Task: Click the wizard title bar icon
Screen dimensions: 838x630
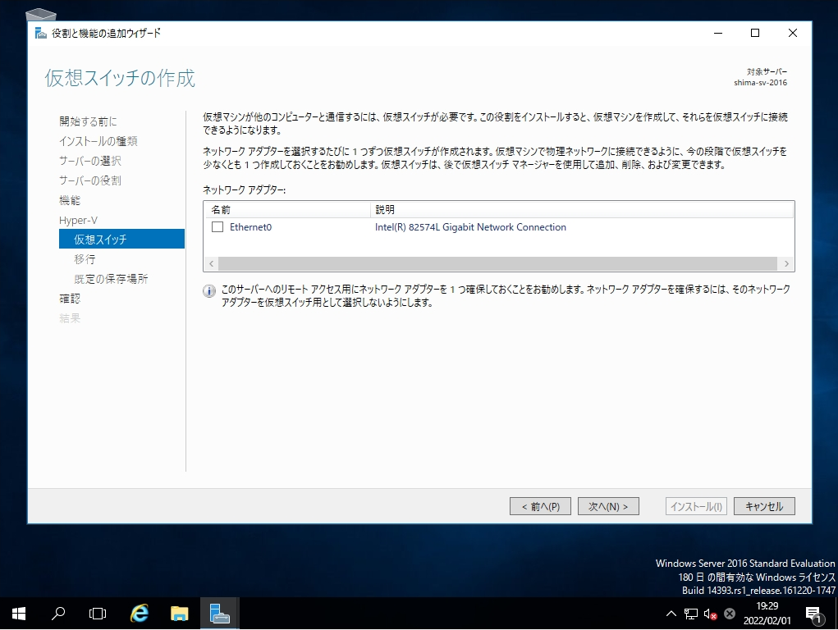Action: (x=40, y=33)
